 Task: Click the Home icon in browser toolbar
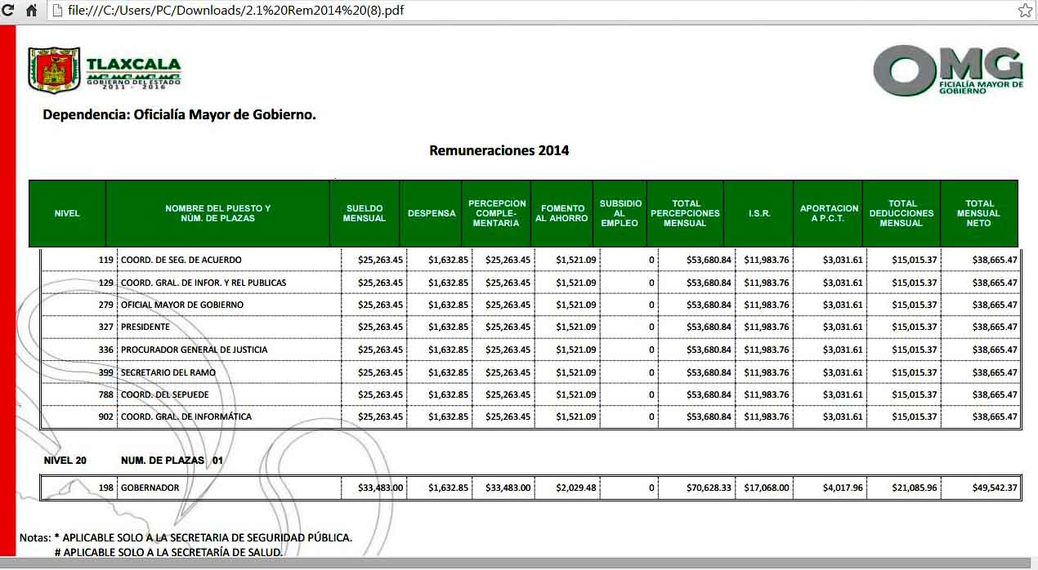click(x=31, y=11)
